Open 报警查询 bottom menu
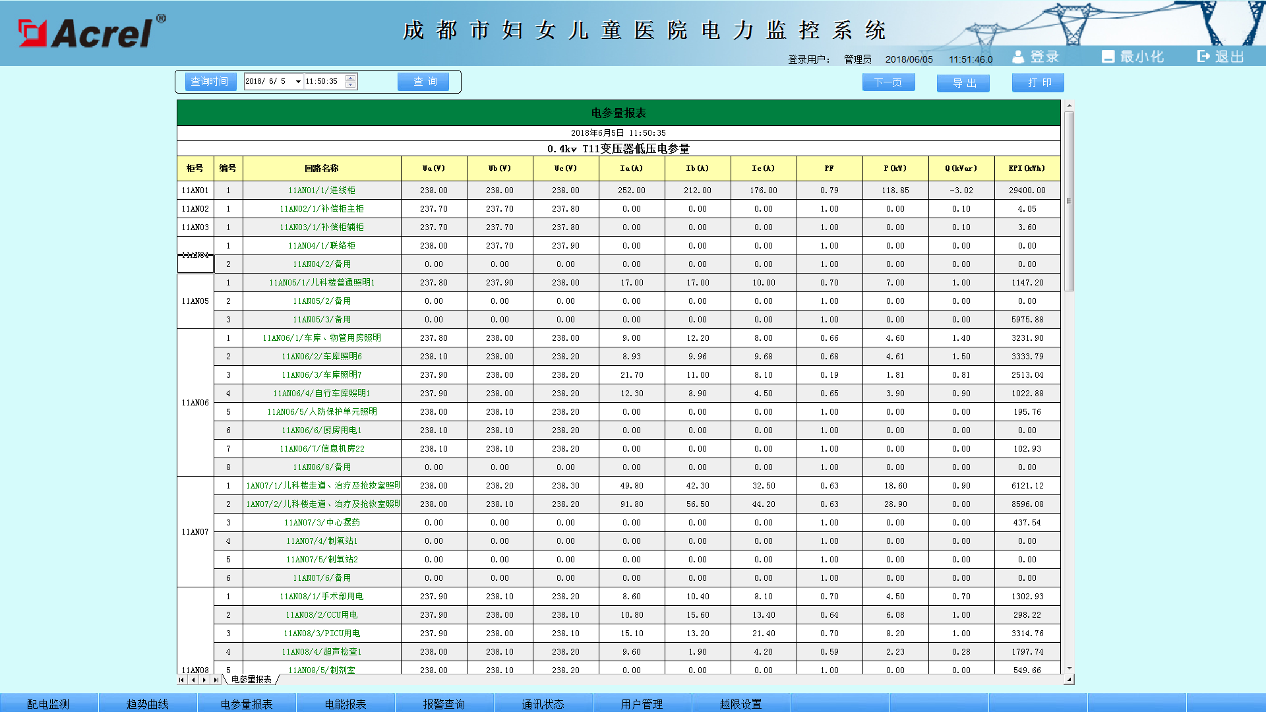 pos(444,703)
